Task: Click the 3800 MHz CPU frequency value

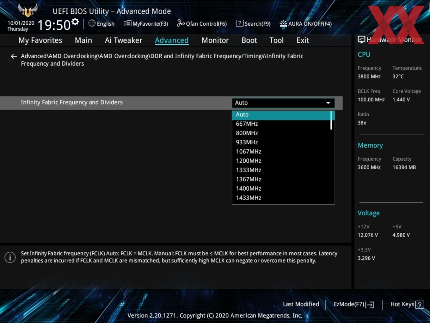Action: pos(369,76)
